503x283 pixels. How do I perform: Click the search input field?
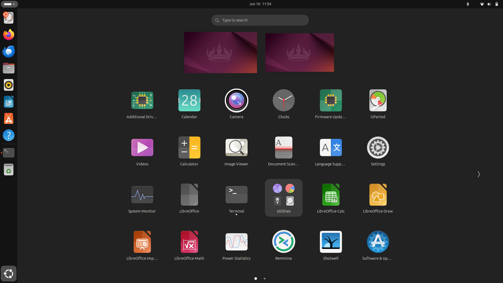coord(260,20)
